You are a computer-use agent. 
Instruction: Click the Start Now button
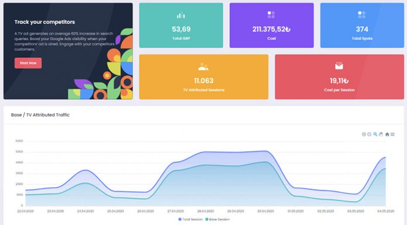[x=28, y=63]
